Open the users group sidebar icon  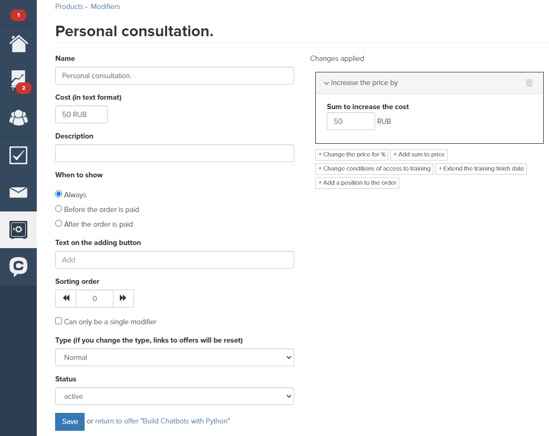18,118
